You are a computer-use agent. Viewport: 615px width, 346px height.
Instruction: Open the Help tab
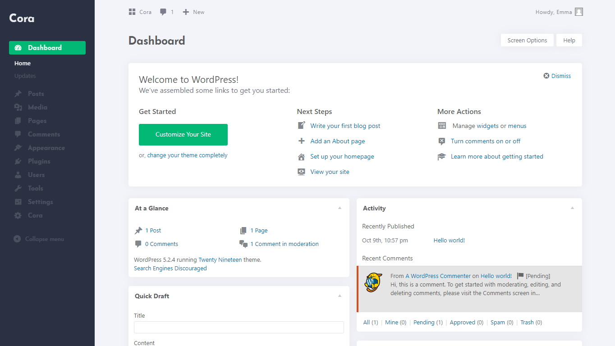pos(569,40)
